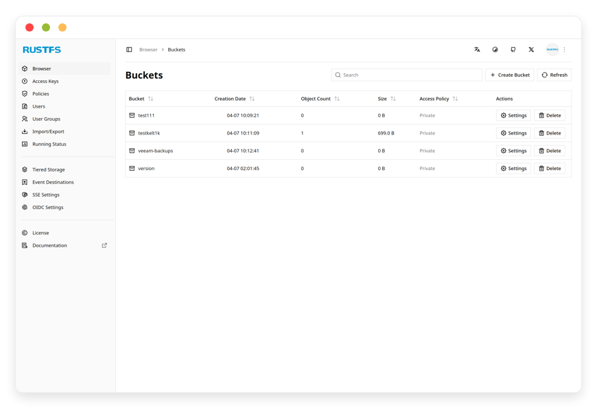This screenshot has width=597, height=408.
Task: Navigate to User Groups
Action: 46,119
